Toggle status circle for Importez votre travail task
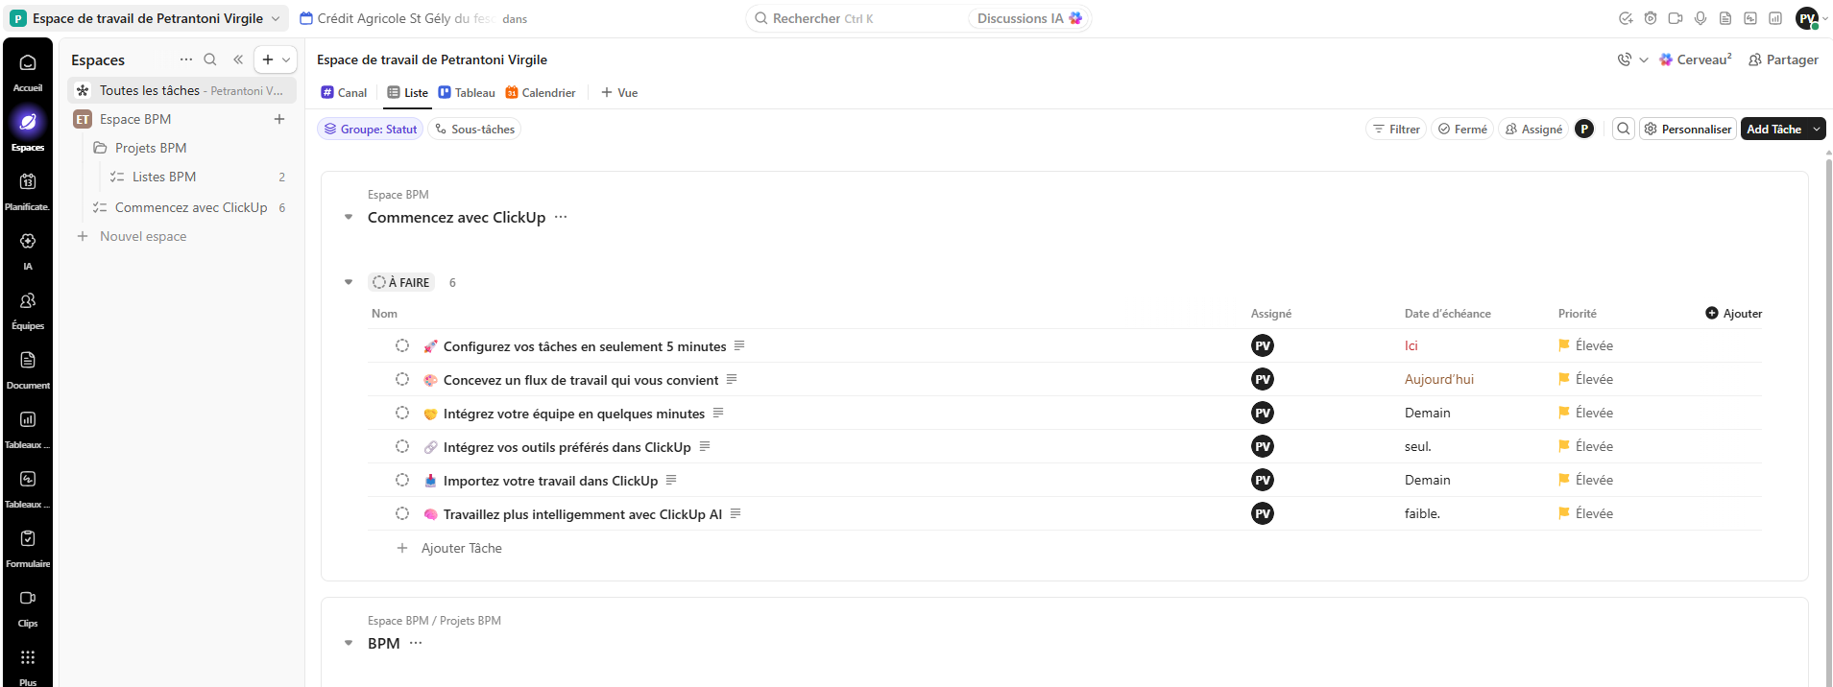Viewport: 1833px width, 687px height. (402, 480)
